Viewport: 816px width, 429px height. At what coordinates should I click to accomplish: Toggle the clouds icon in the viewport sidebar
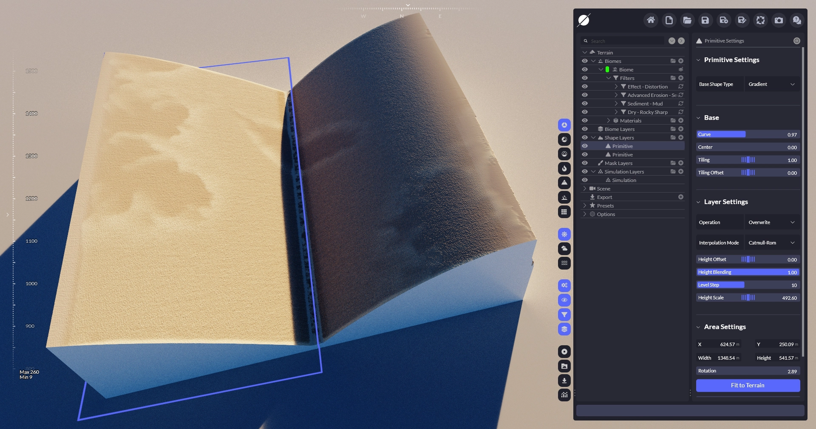(564, 249)
